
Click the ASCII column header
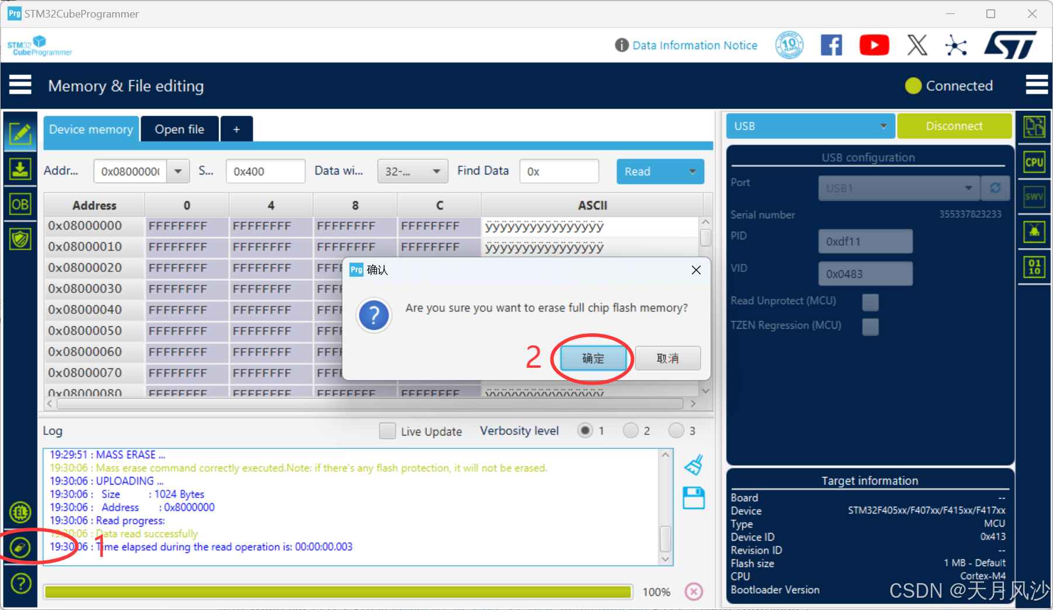(593, 205)
